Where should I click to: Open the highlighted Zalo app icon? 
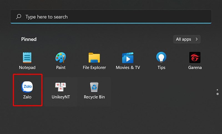pyautogui.click(x=27, y=87)
